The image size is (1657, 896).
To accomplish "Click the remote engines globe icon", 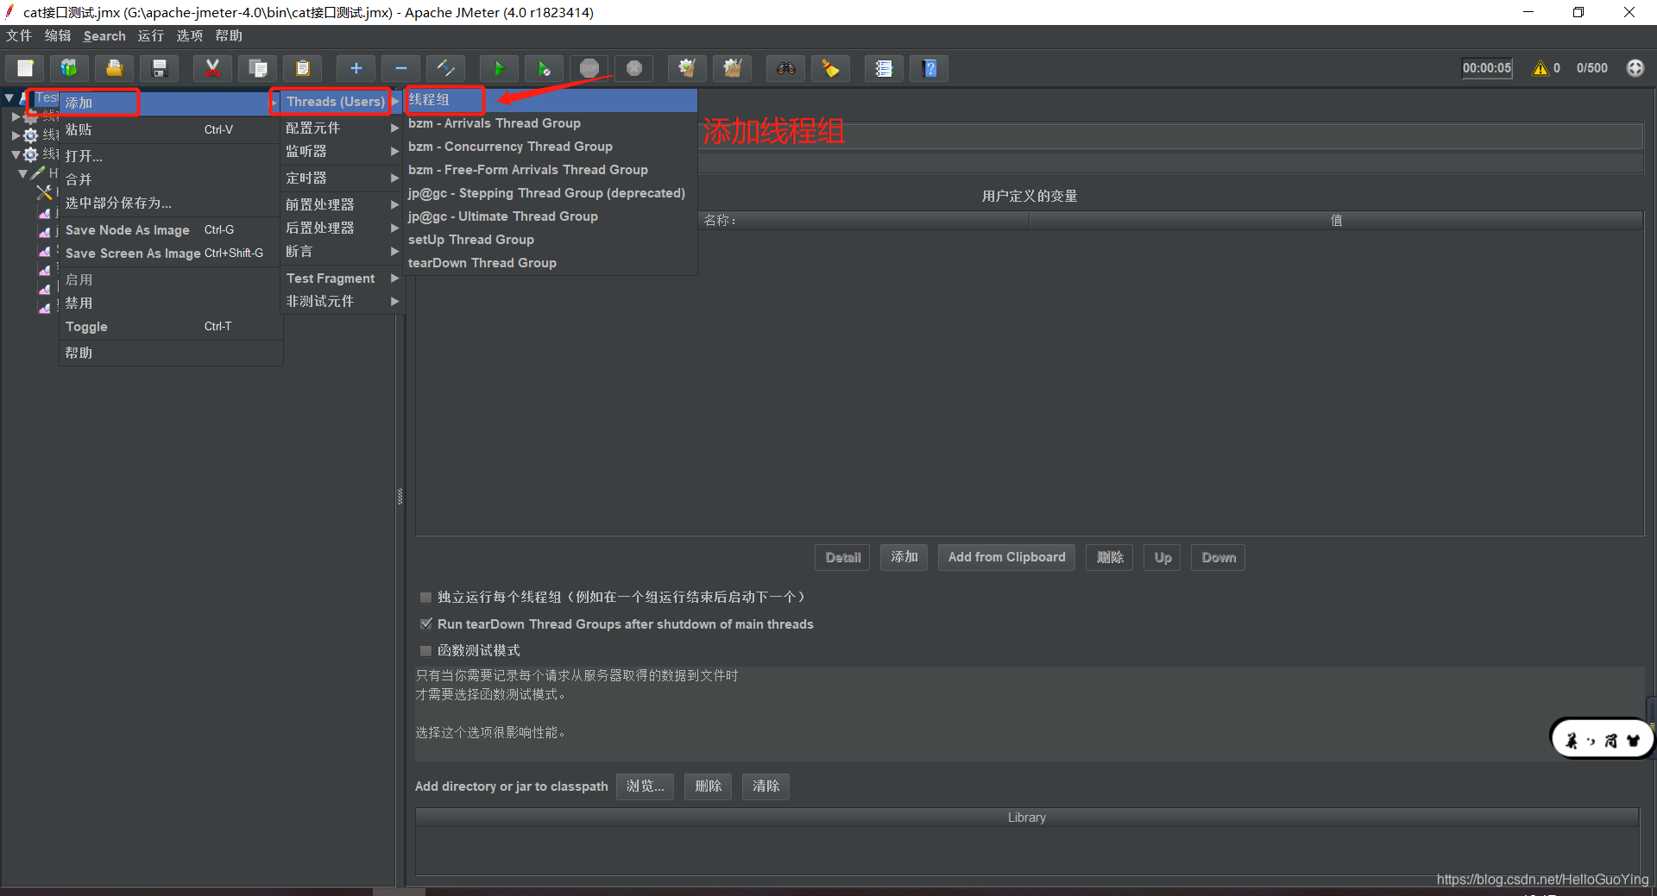I will (x=1635, y=68).
